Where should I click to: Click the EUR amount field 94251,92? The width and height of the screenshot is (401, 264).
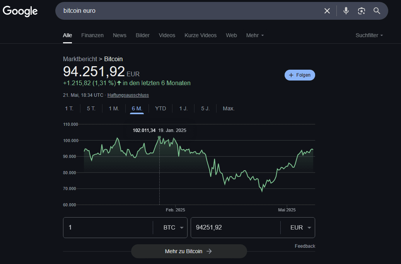235,227
